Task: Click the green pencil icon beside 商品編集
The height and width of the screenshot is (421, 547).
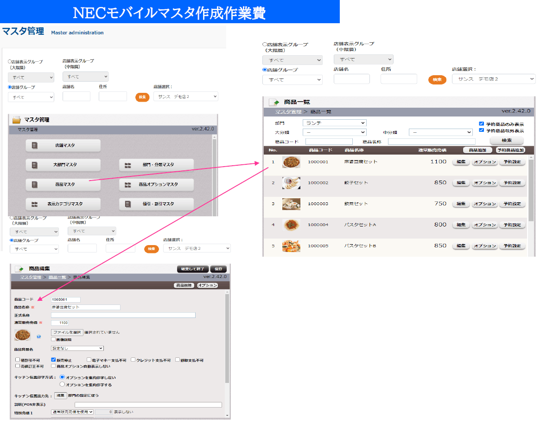Action: click(19, 268)
